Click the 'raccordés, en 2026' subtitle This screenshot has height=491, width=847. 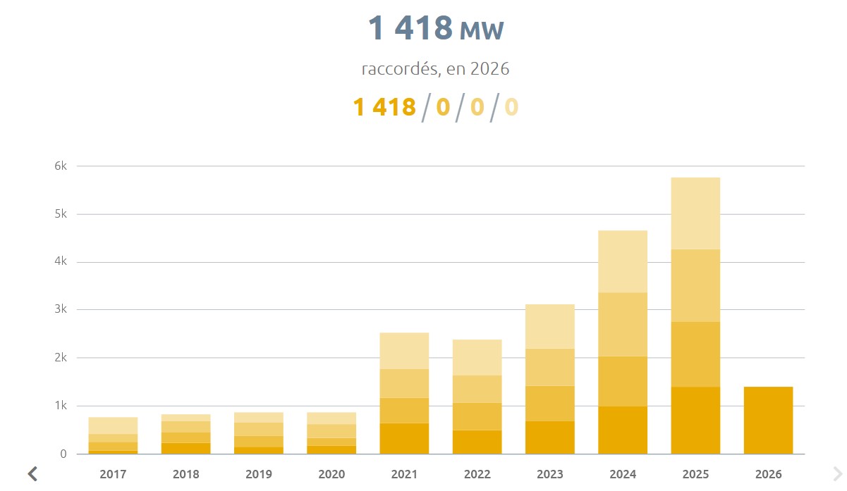[x=435, y=69]
